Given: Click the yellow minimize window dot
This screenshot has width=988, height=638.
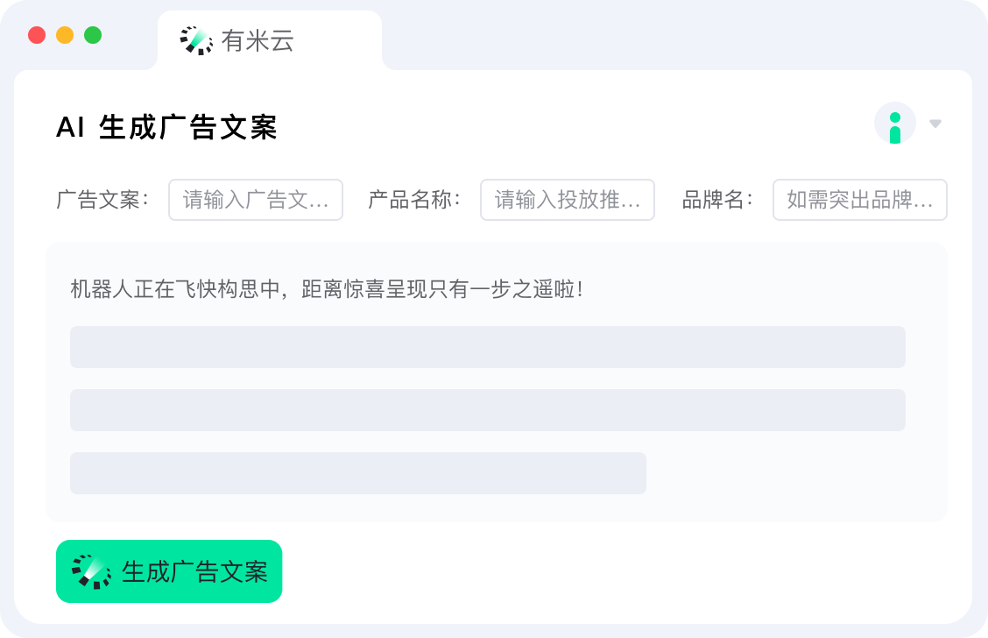Looking at the screenshot, I should [x=65, y=35].
